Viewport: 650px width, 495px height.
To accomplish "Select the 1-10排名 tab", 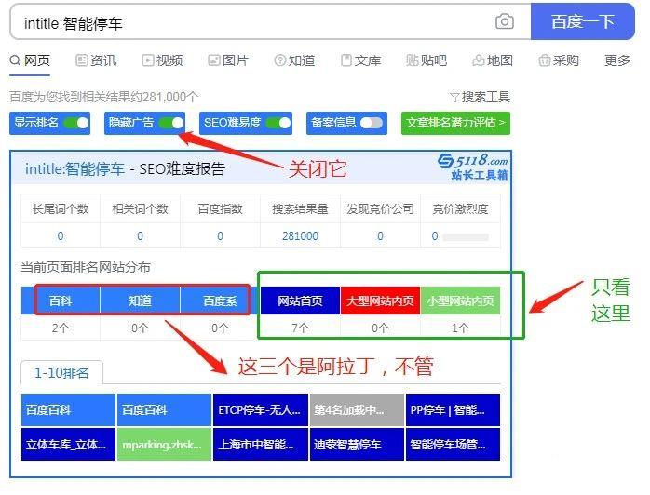I will coord(61,373).
